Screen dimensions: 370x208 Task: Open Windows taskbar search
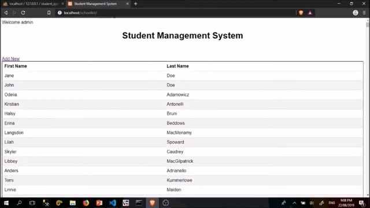[x=19, y=203]
